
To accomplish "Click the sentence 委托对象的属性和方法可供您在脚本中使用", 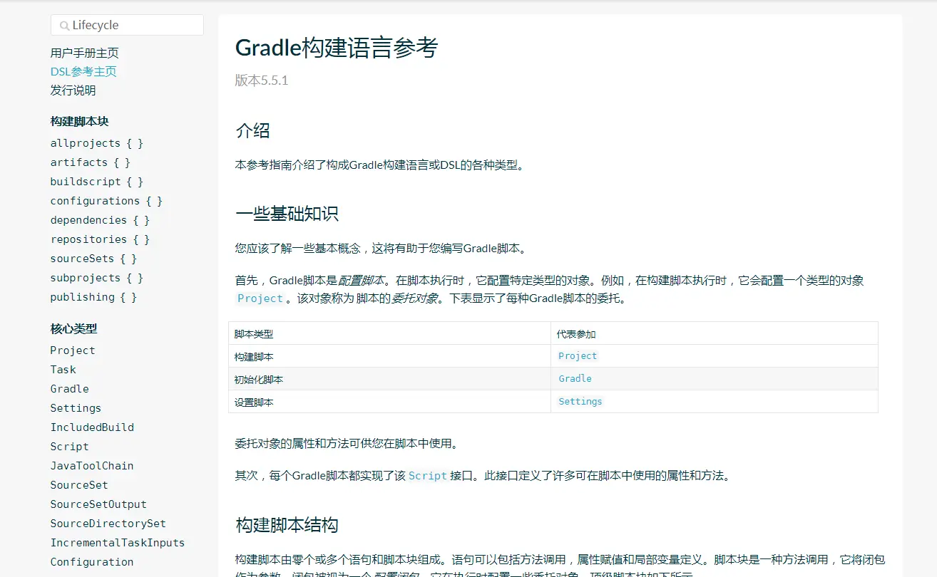I will tap(347, 444).
